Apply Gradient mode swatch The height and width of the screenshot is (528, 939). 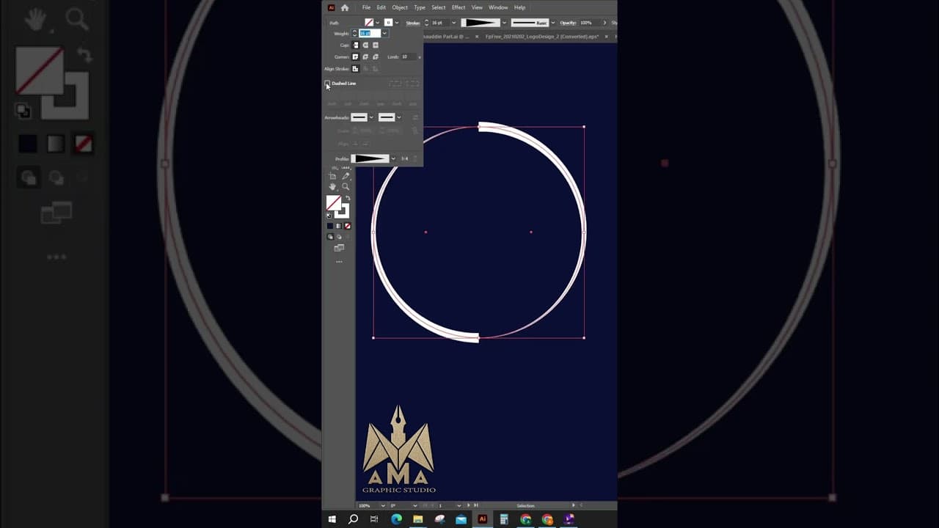pyautogui.click(x=339, y=226)
